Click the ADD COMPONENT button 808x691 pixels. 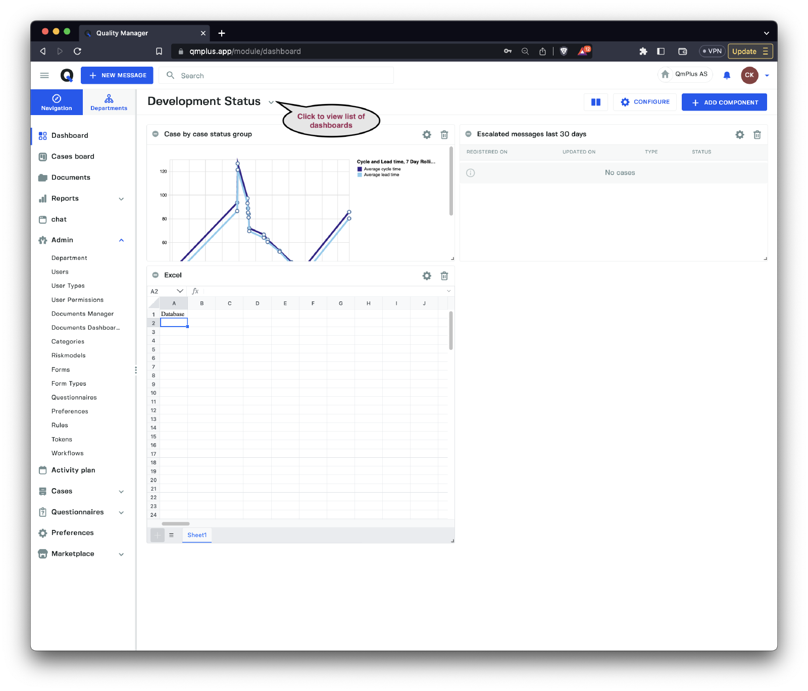[x=724, y=102]
